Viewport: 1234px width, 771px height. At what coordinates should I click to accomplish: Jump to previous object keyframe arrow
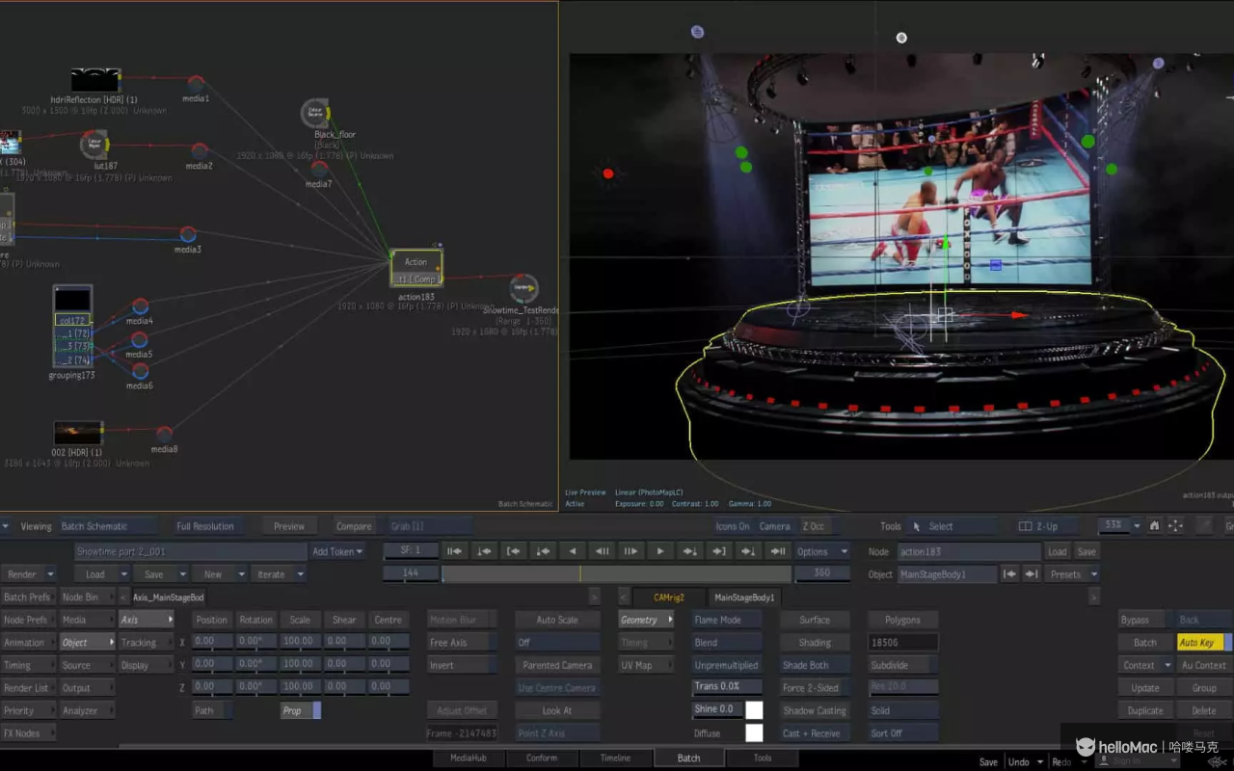[x=1009, y=573]
